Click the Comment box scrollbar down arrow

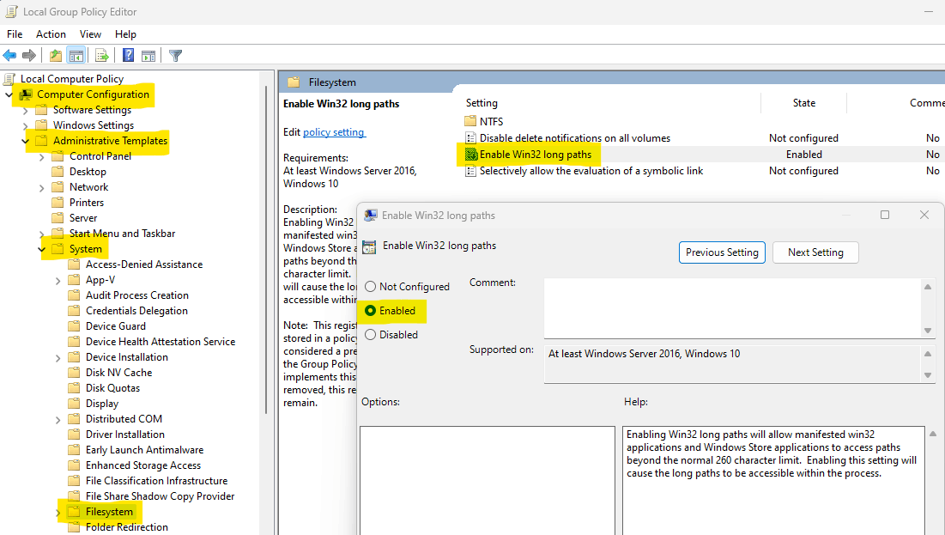pos(928,331)
